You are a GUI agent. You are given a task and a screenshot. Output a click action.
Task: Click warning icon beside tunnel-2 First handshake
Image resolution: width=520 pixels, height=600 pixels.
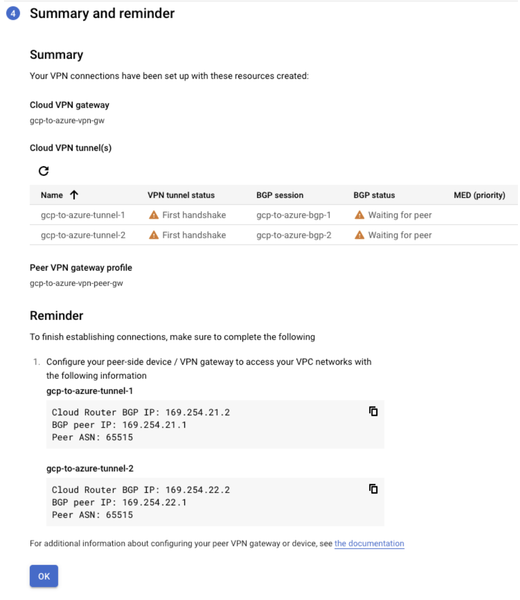pyautogui.click(x=153, y=235)
